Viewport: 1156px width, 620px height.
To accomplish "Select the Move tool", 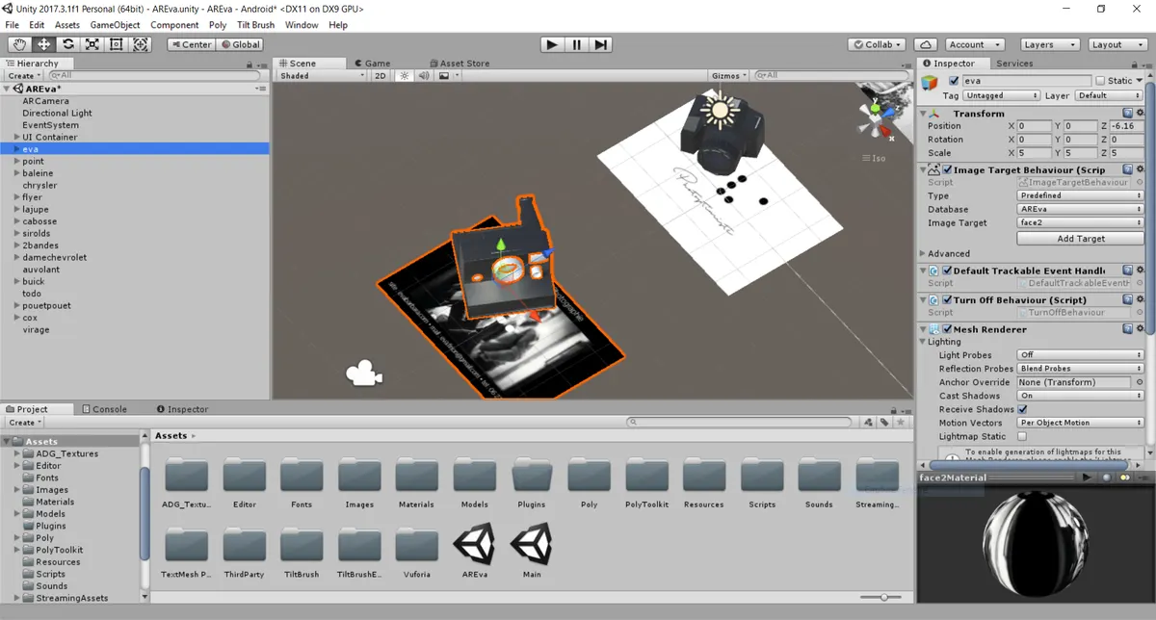I will click(x=44, y=44).
